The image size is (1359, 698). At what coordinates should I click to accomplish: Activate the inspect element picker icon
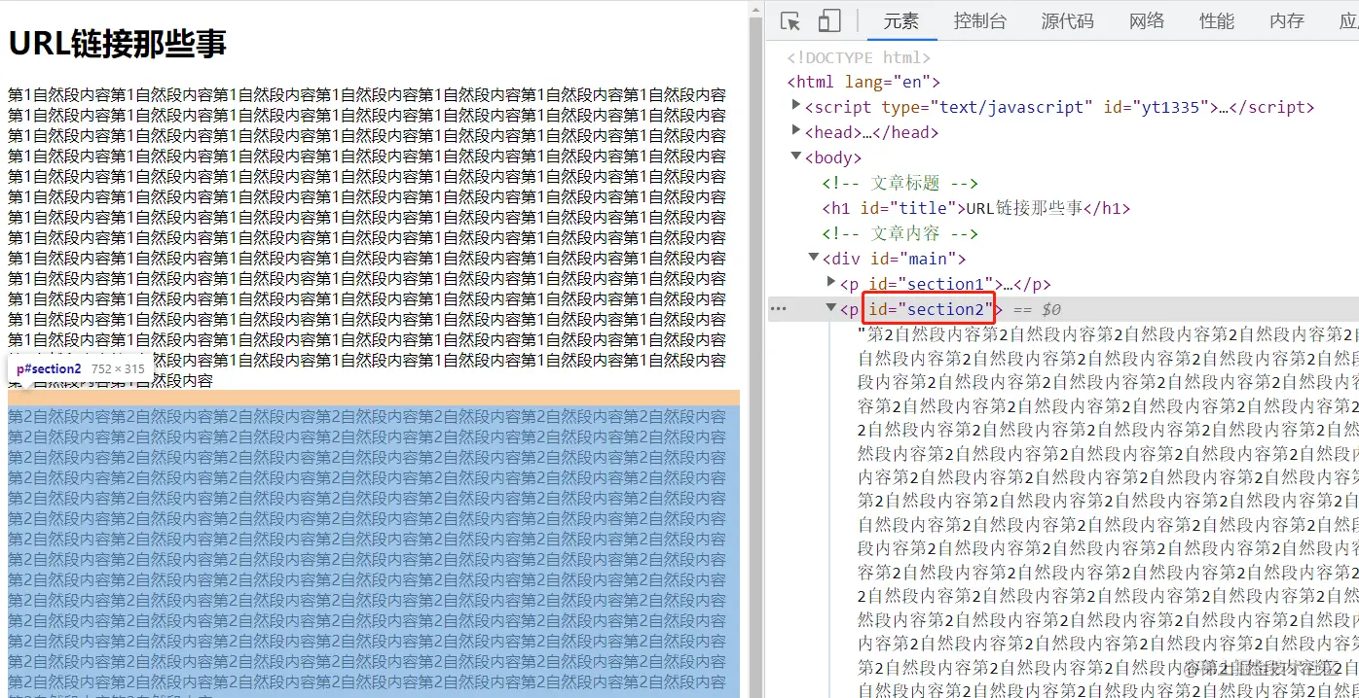(x=790, y=21)
